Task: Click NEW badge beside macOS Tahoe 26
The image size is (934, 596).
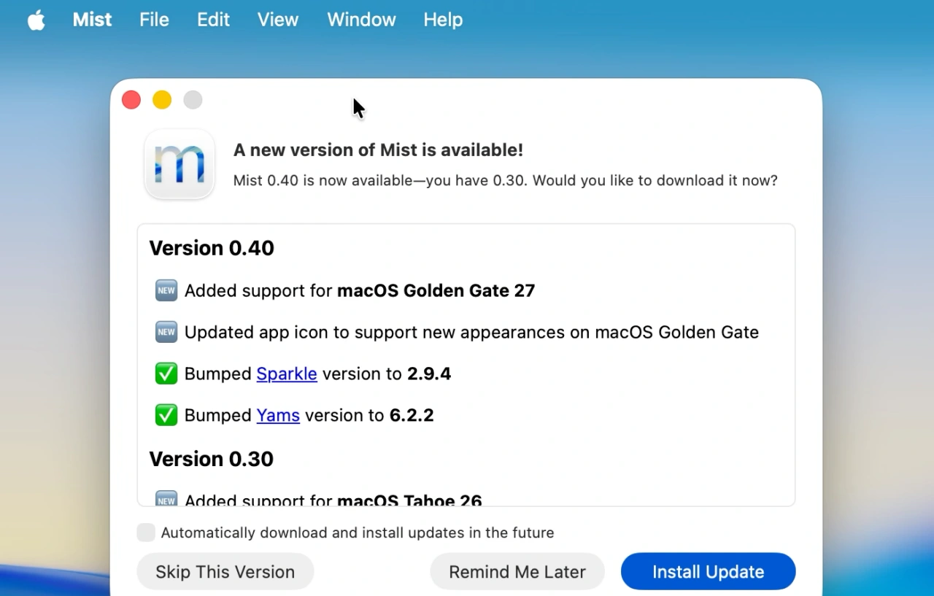Action: click(166, 499)
